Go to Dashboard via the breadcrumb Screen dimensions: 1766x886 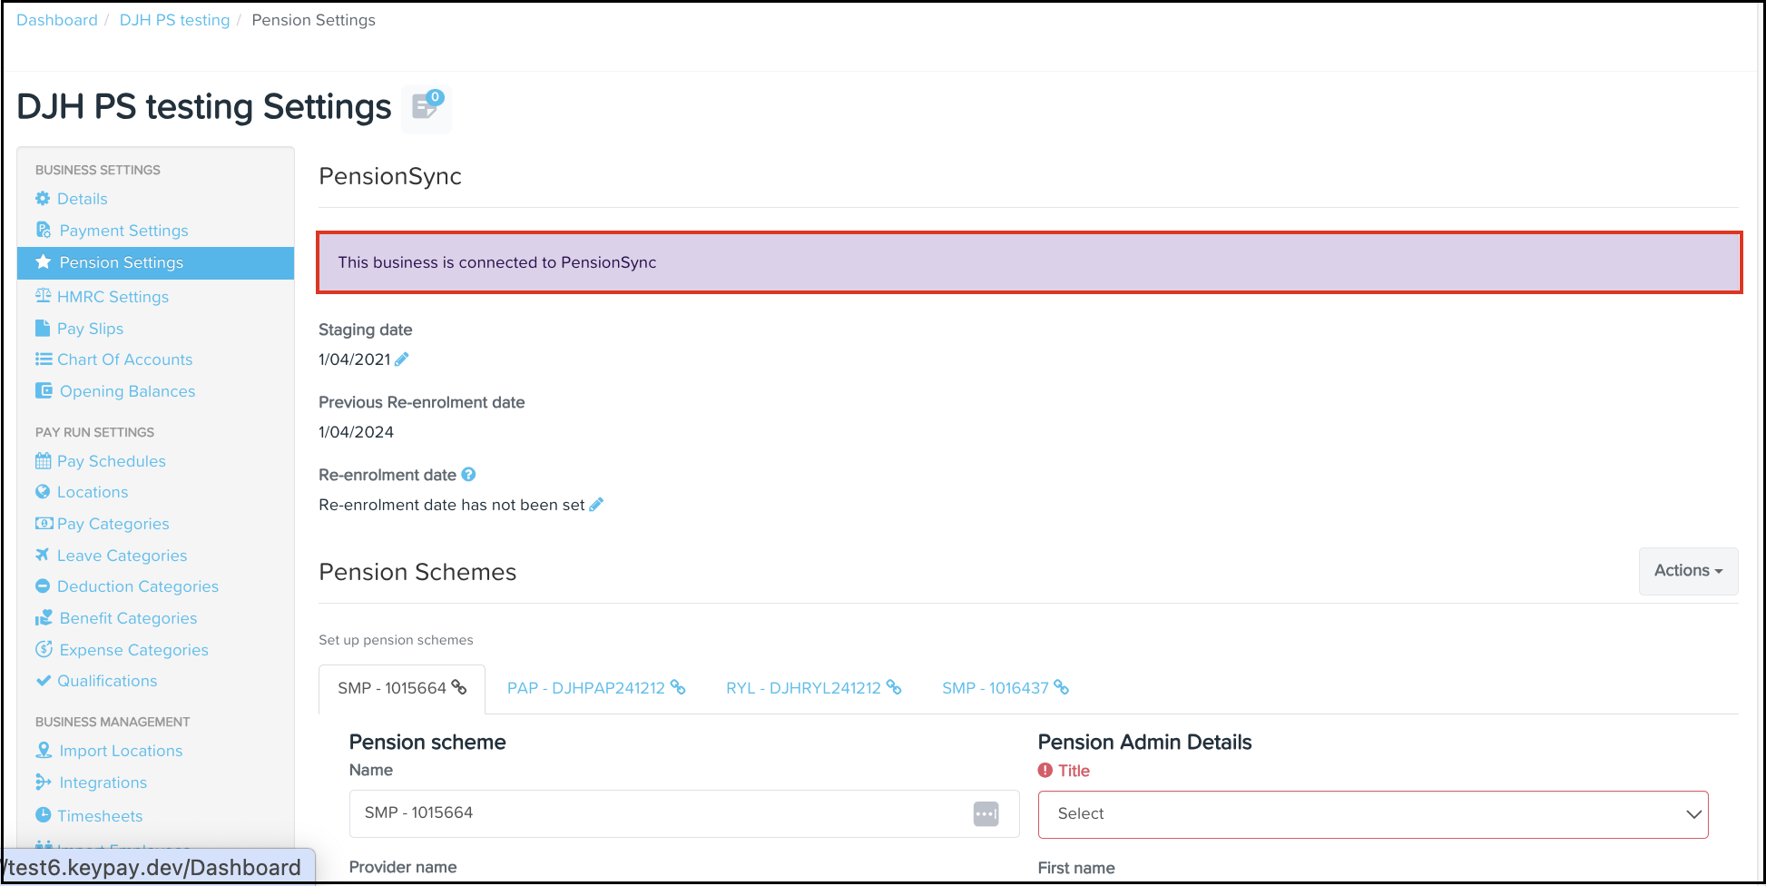(56, 20)
